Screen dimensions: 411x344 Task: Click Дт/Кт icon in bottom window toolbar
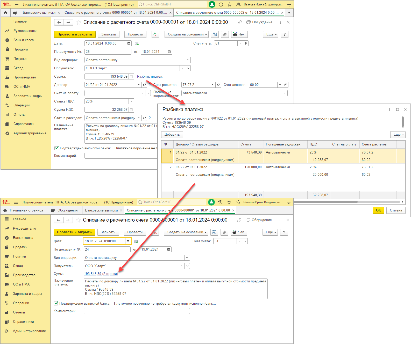pyautogui.click(x=155, y=232)
